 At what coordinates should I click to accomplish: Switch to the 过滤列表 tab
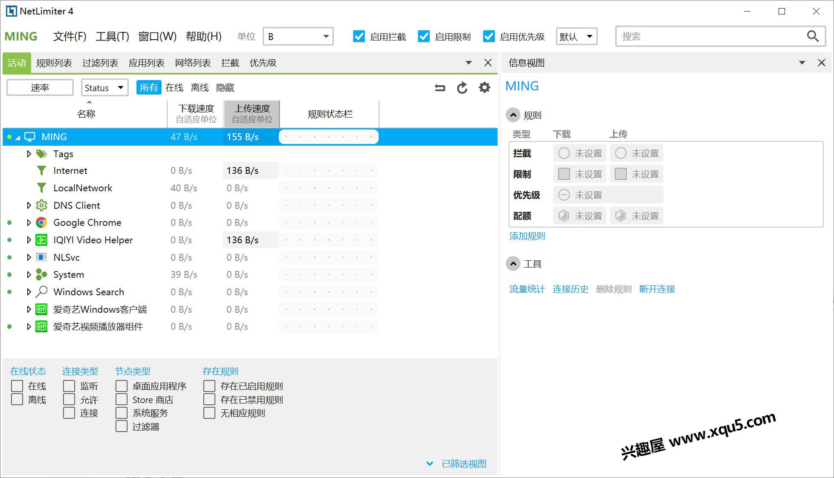(100, 63)
